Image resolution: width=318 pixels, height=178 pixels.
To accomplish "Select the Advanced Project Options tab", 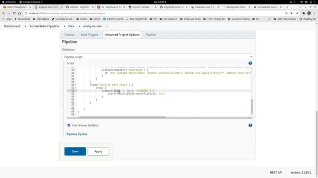I will (x=122, y=35).
